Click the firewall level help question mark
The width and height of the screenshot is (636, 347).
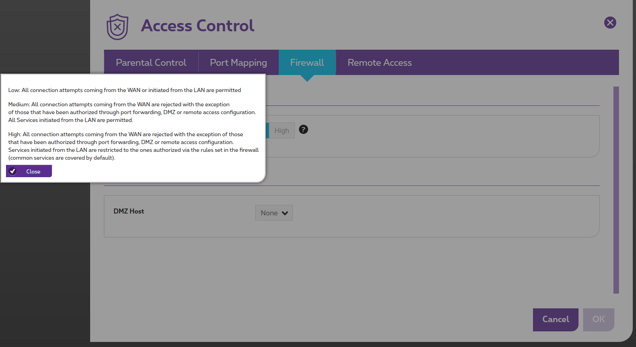click(303, 130)
